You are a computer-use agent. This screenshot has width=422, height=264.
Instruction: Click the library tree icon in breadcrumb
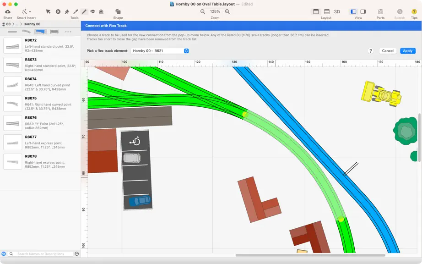coord(3,24)
